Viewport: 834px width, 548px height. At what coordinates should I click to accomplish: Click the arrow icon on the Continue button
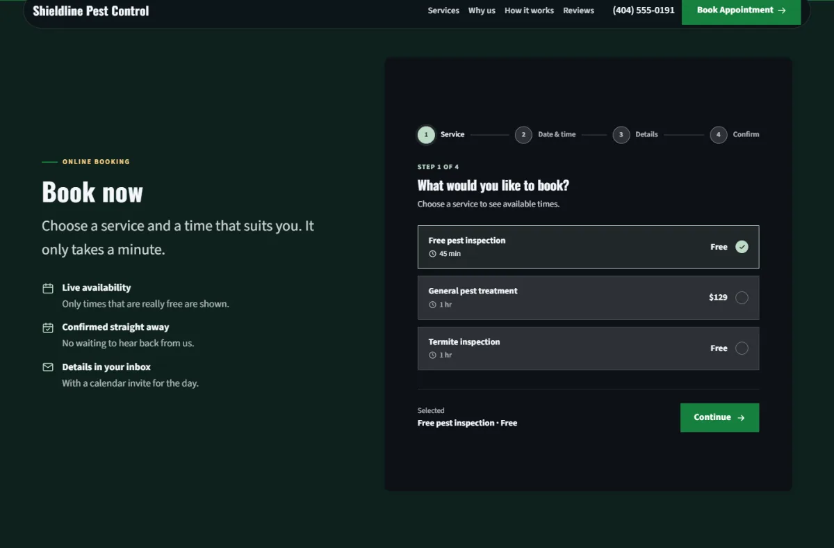(x=741, y=418)
